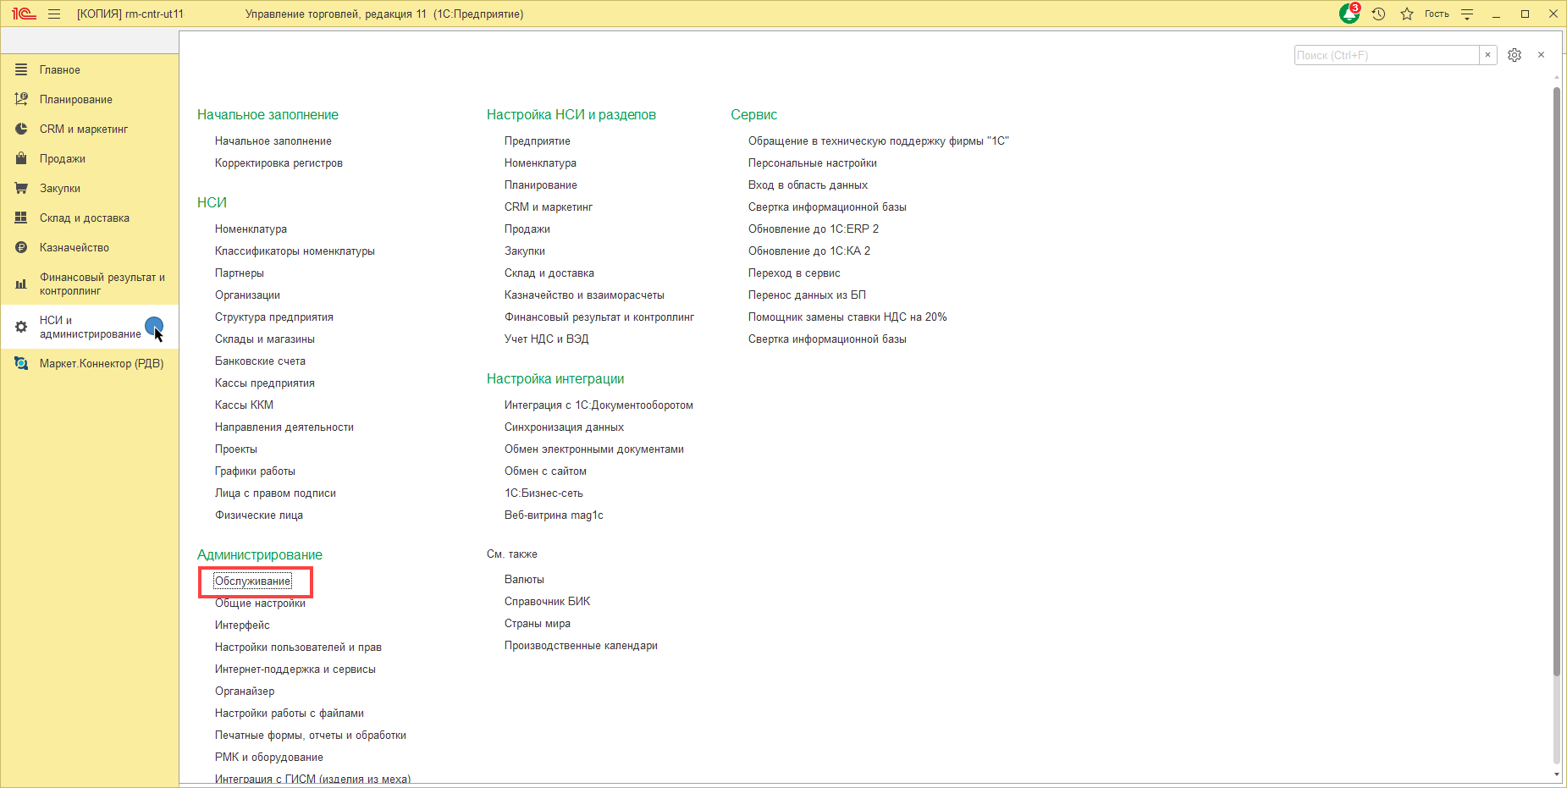
Task: Open Маркет.Коннектор (РДВ) in sidebar
Action: (x=89, y=364)
